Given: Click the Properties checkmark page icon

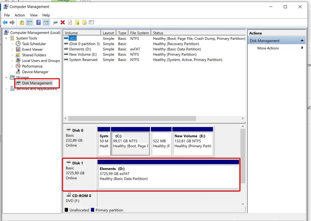Looking at the screenshot, I should tap(70, 22).
